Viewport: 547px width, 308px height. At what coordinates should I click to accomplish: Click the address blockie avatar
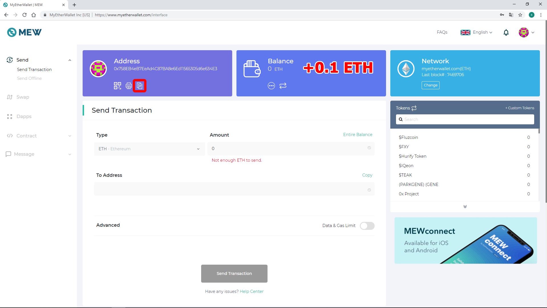pos(98,68)
